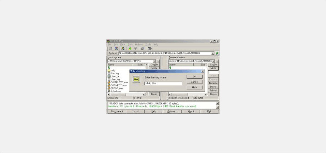Open the Edit menu

[116, 44]
